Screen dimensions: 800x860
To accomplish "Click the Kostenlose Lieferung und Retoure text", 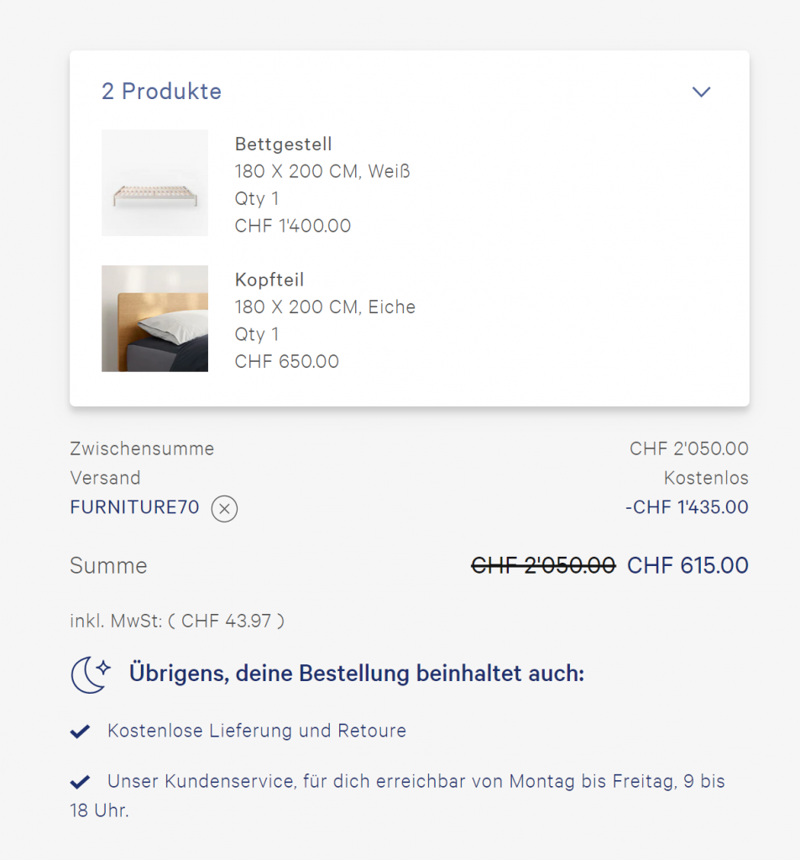I will click(257, 731).
